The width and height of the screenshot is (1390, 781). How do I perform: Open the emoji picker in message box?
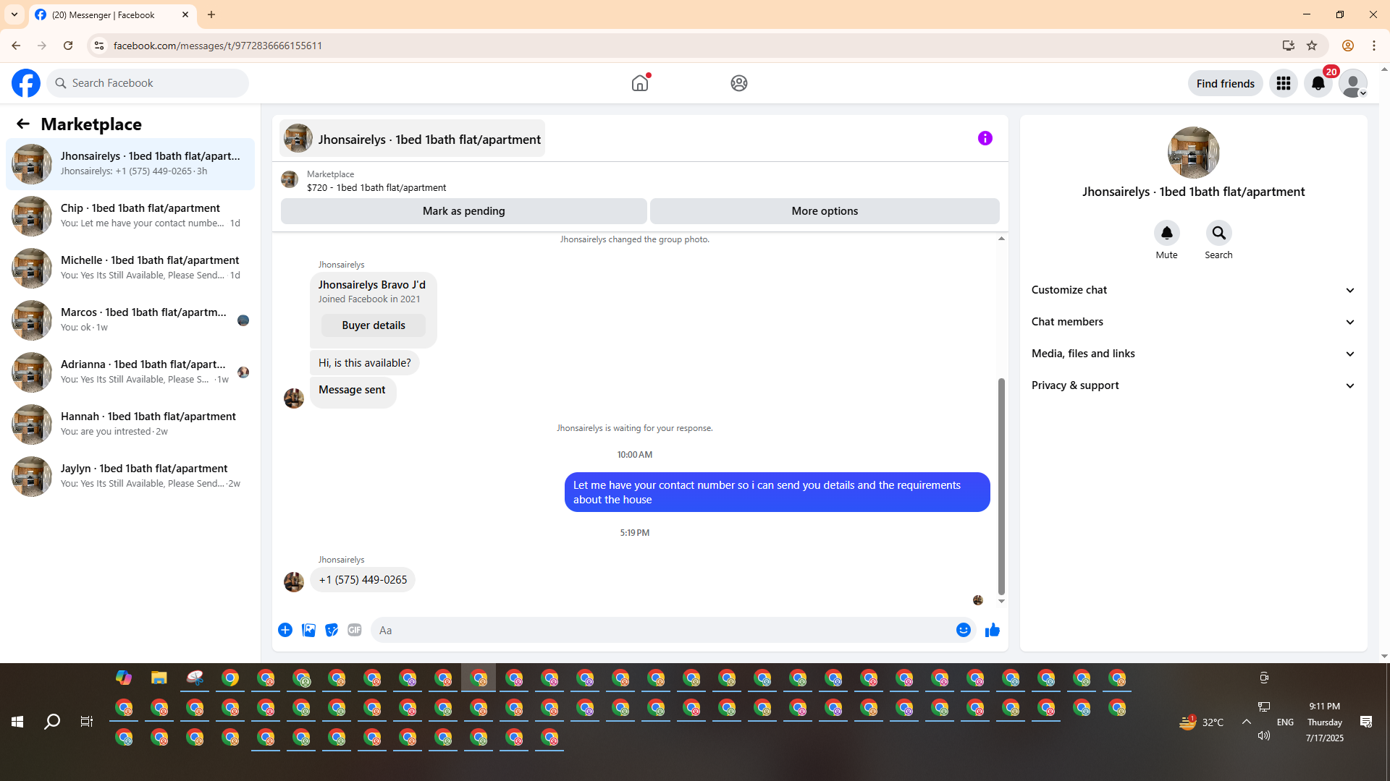[x=964, y=630]
